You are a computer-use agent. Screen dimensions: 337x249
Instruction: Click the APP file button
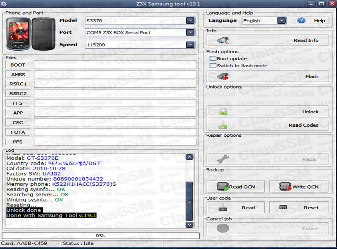18,113
